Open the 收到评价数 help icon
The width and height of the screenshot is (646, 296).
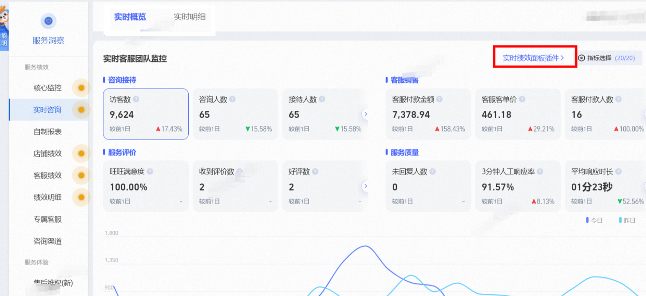239,171
